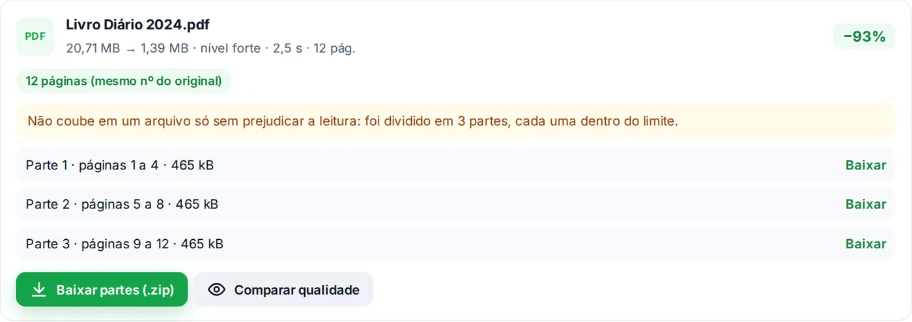Click the −93% reduction badge
The image size is (912, 322).
point(864,37)
